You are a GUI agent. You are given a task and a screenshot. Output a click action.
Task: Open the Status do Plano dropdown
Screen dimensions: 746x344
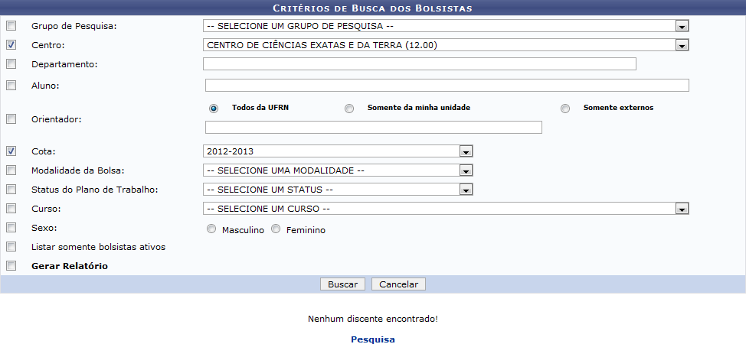(x=338, y=190)
